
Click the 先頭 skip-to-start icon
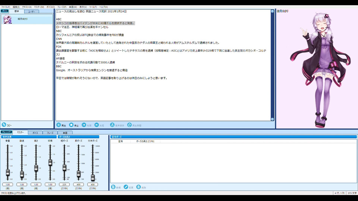[x=84, y=125]
